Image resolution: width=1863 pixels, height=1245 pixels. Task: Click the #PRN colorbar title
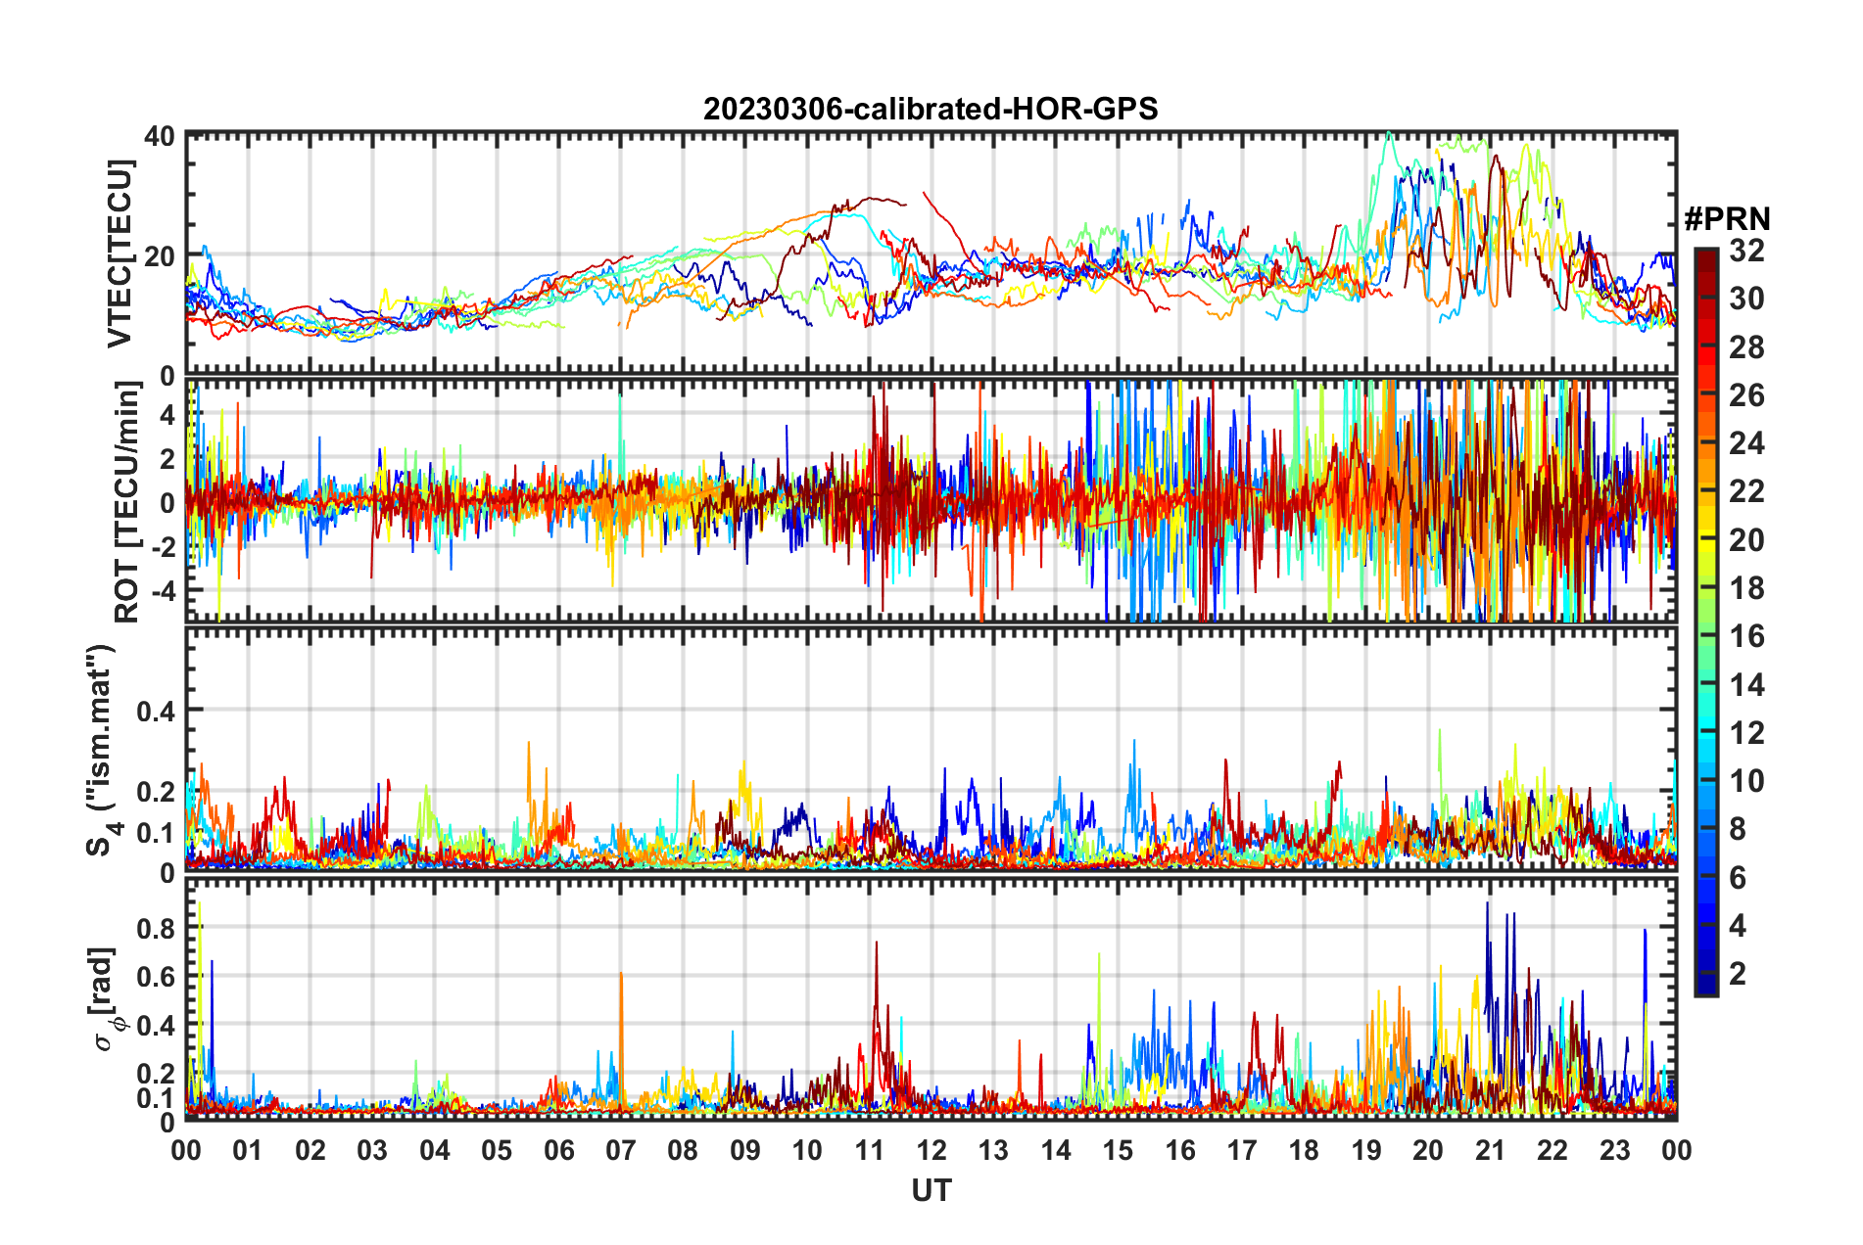(x=1727, y=218)
